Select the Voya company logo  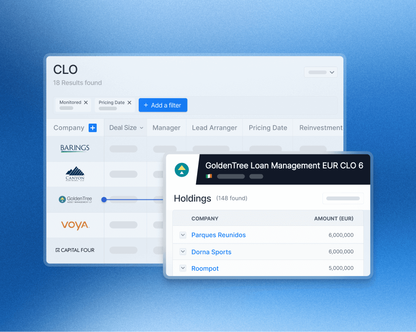[75, 225]
